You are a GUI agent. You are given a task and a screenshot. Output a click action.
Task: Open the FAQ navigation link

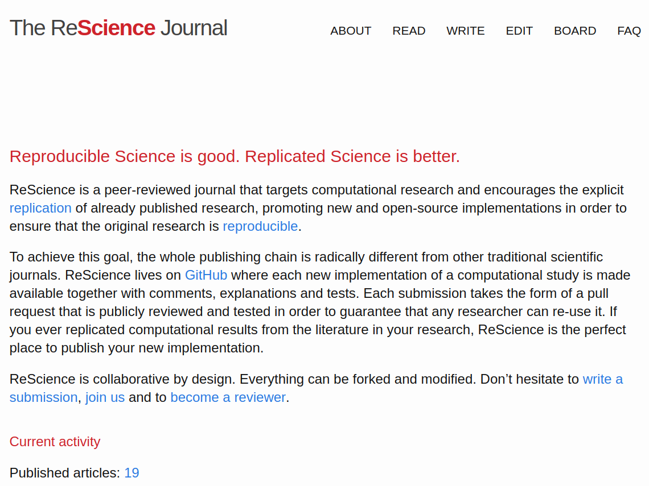(x=629, y=31)
